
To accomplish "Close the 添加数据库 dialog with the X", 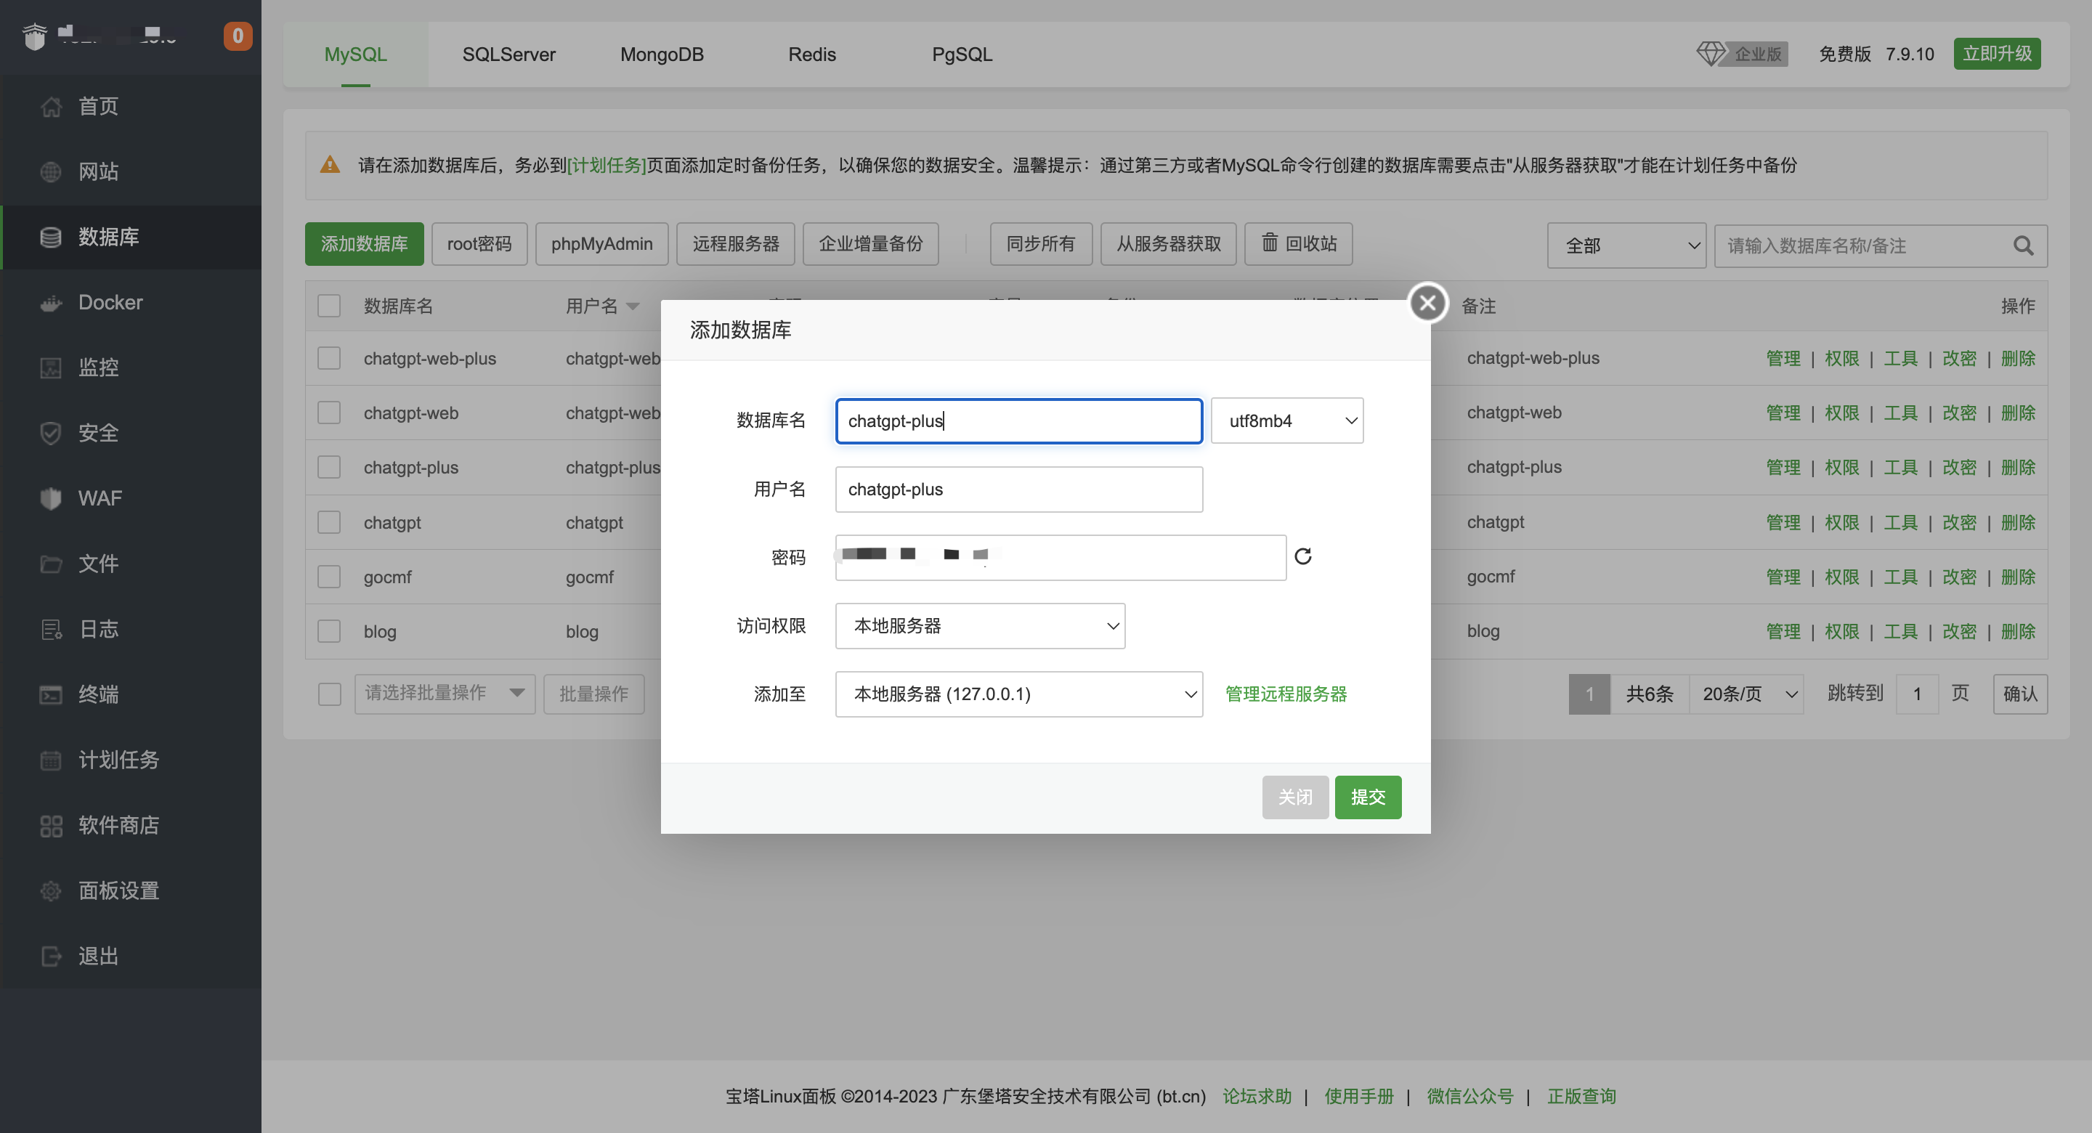I will pyautogui.click(x=1427, y=303).
